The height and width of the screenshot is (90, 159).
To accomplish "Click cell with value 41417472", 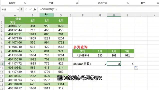I will click(15, 63).
